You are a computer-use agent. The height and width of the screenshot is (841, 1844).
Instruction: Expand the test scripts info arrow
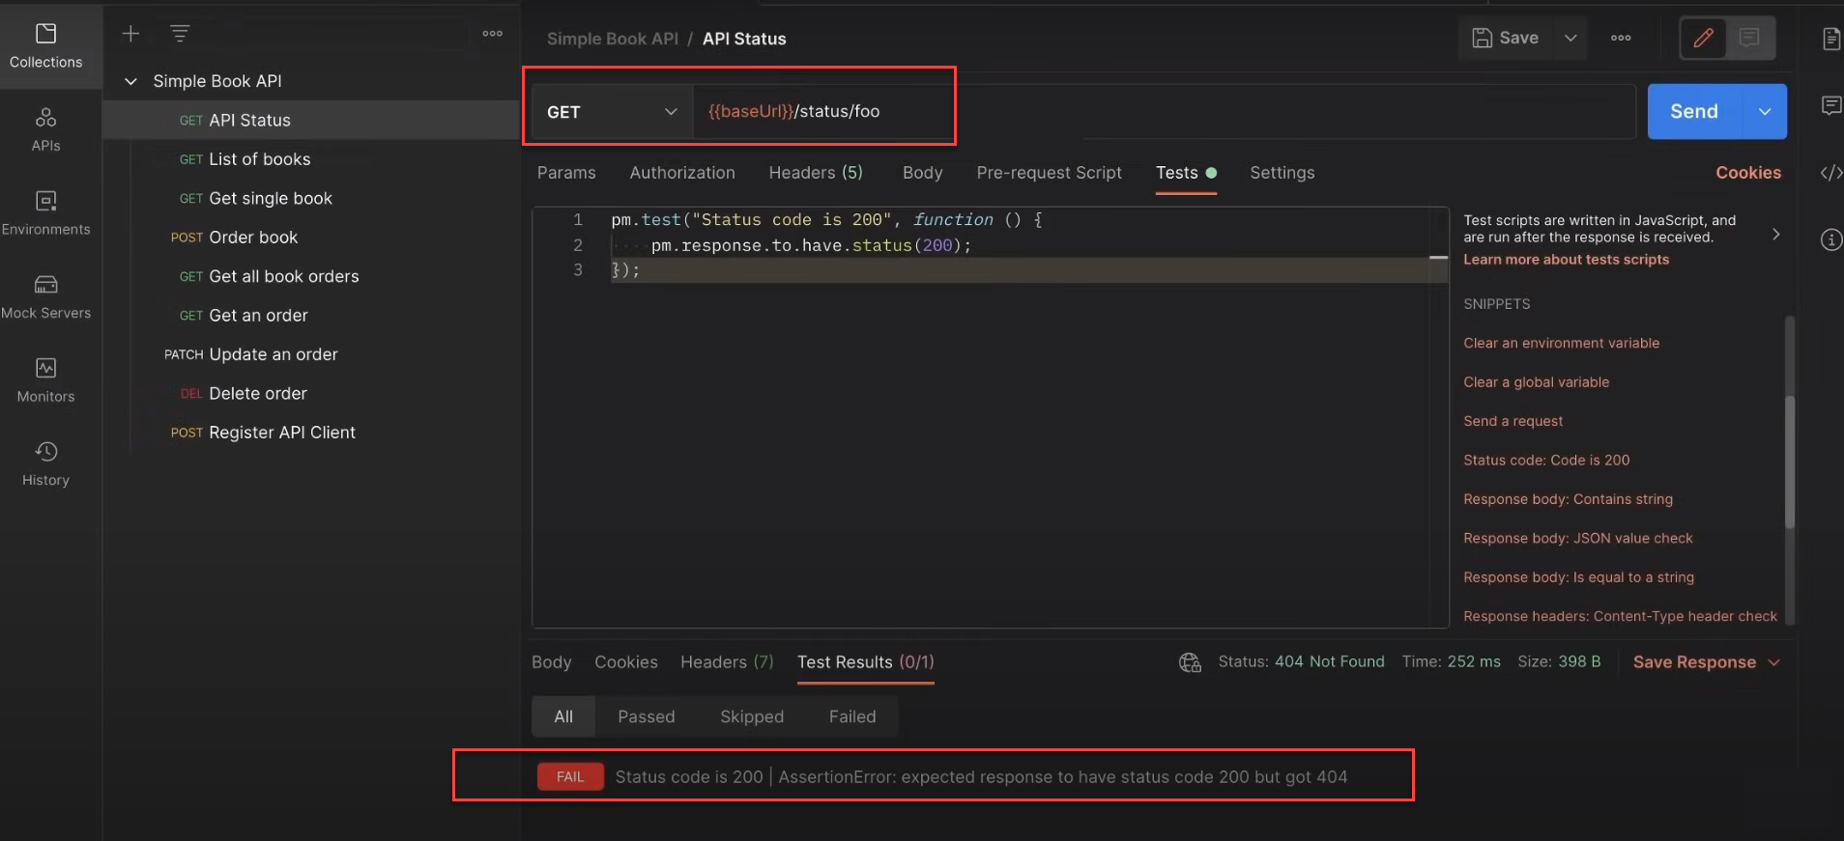click(1775, 235)
